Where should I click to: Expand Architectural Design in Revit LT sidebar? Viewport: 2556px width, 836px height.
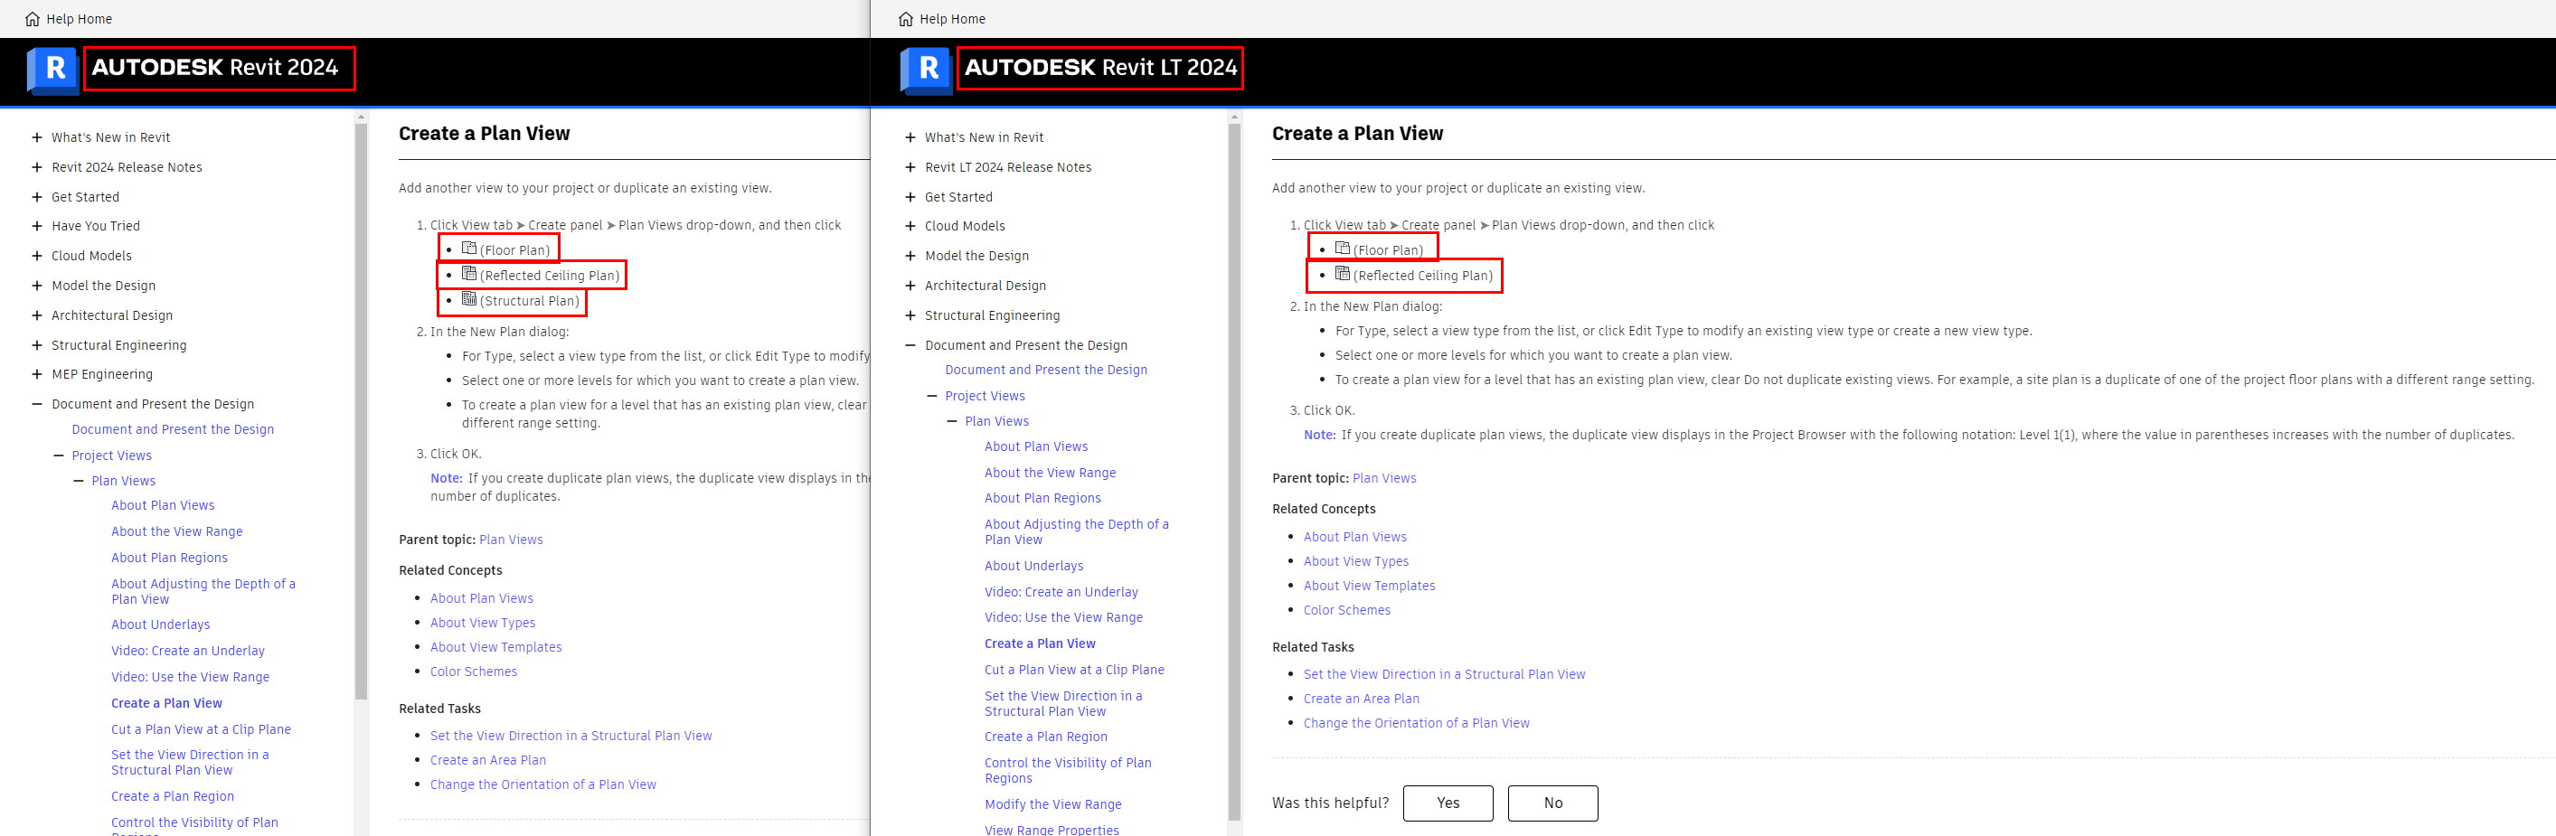910,286
